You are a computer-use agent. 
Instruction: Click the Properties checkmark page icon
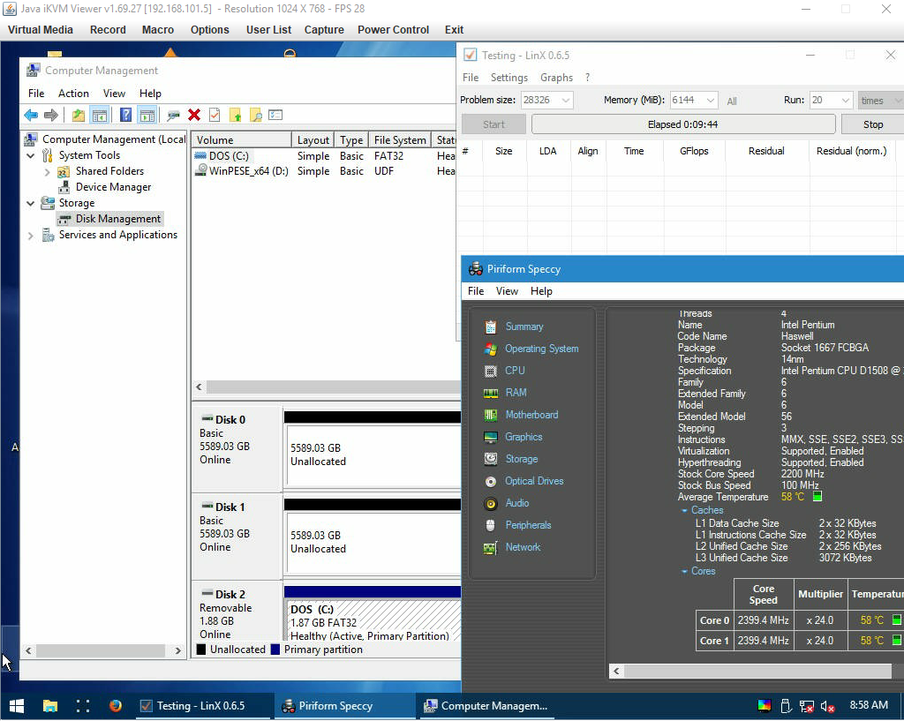coord(215,116)
